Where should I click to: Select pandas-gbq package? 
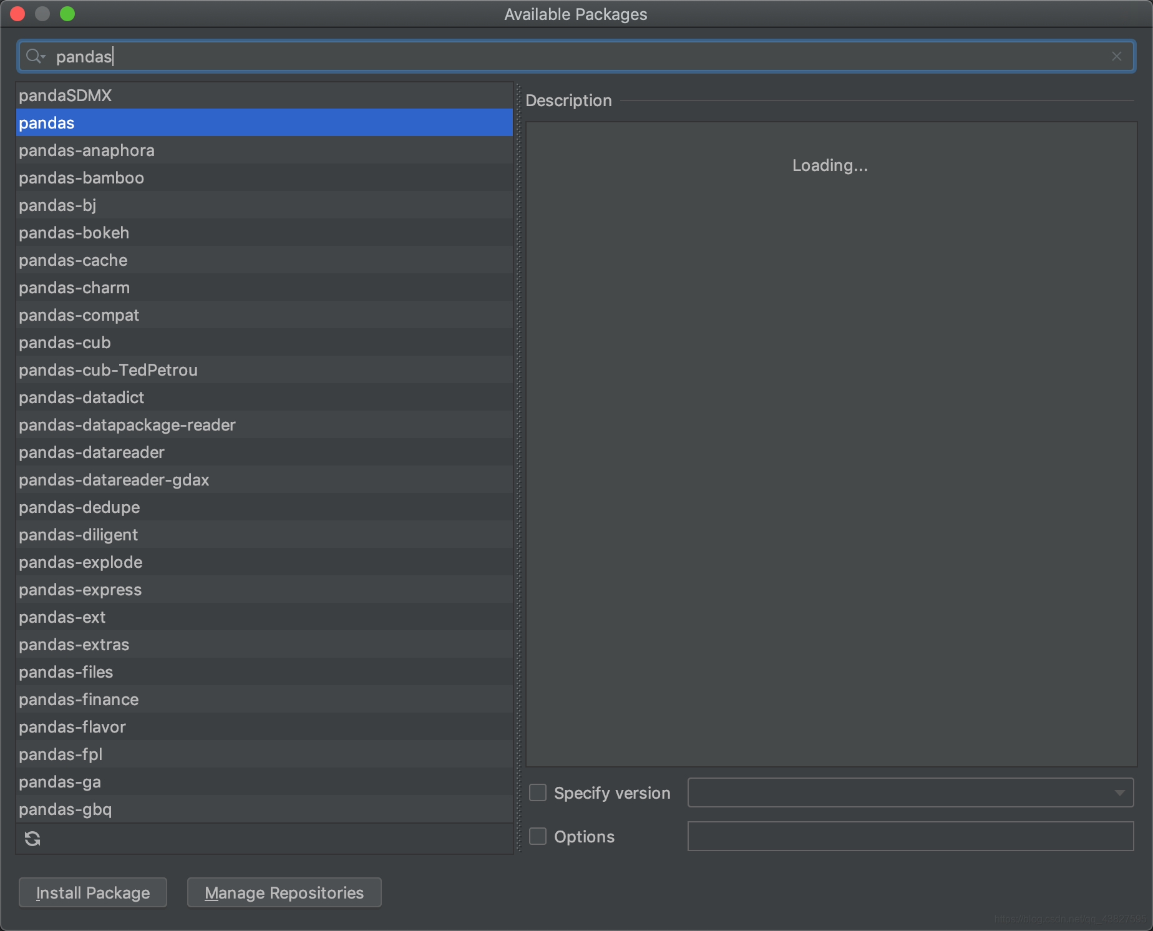[x=265, y=809]
